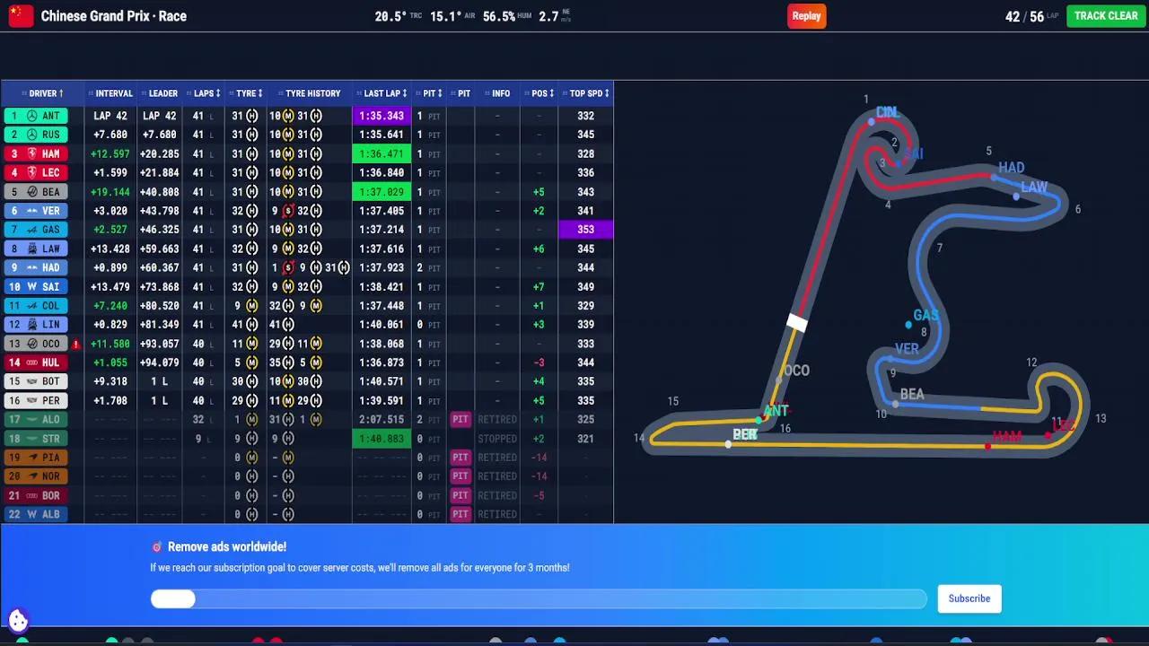Screen dimensions: 1149x646
Task: Click the green last lap time "1:36.471"
Action: pos(382,153)
